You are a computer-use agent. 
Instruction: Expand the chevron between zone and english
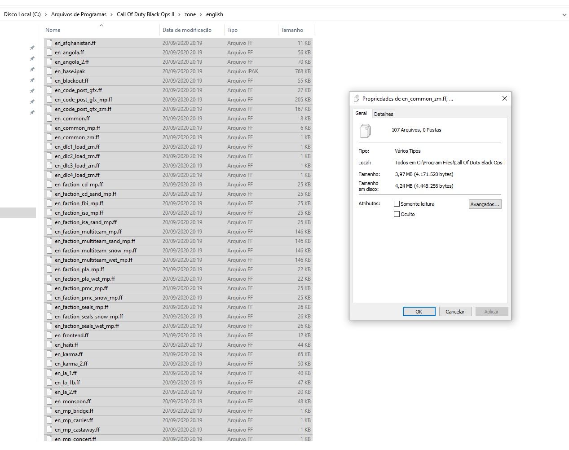[201, 14]
